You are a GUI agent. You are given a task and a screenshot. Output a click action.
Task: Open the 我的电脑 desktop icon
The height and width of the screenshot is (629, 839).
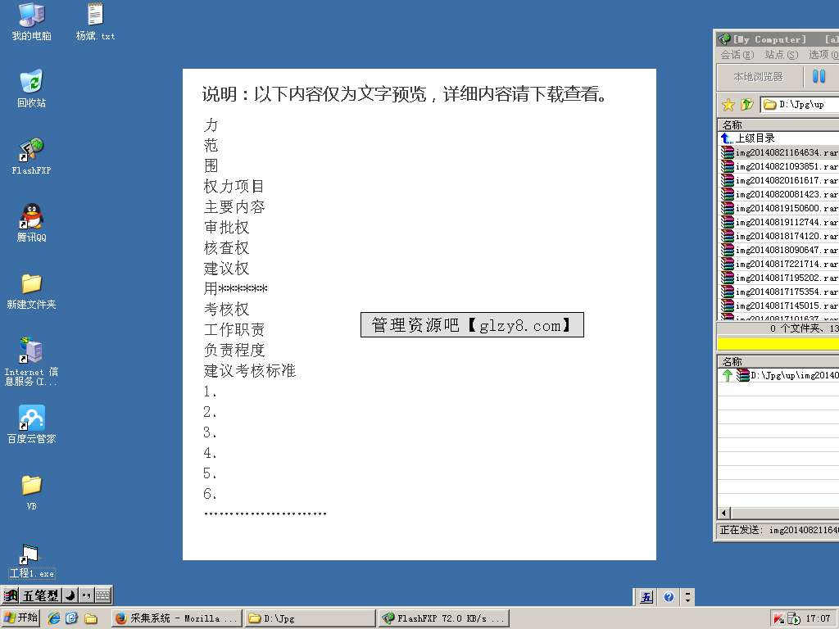tap(31, 21)
